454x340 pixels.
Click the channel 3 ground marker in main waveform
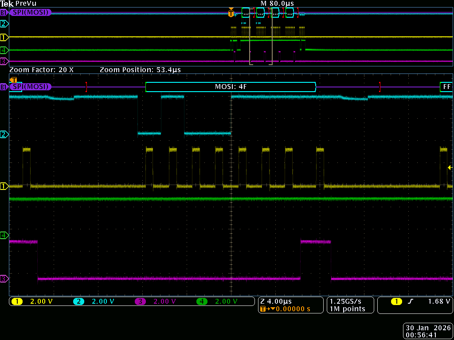click(4, 279)
